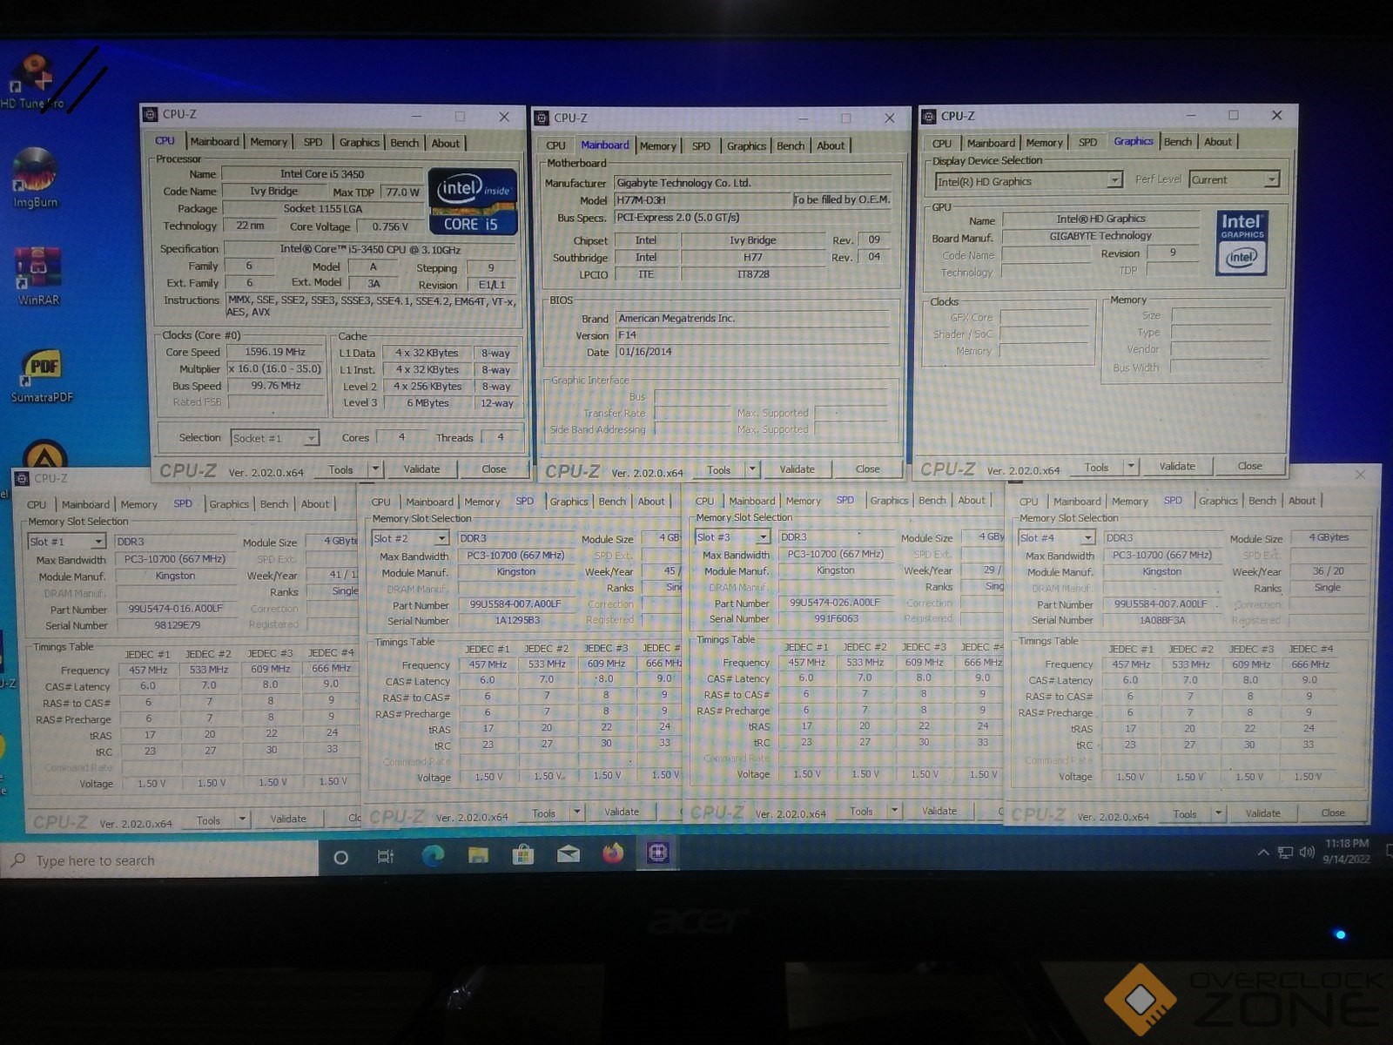The image size is (1393, 1045).
Task: Click Validate in the Slot #4 window
Action: click(x=1262, y=813)
